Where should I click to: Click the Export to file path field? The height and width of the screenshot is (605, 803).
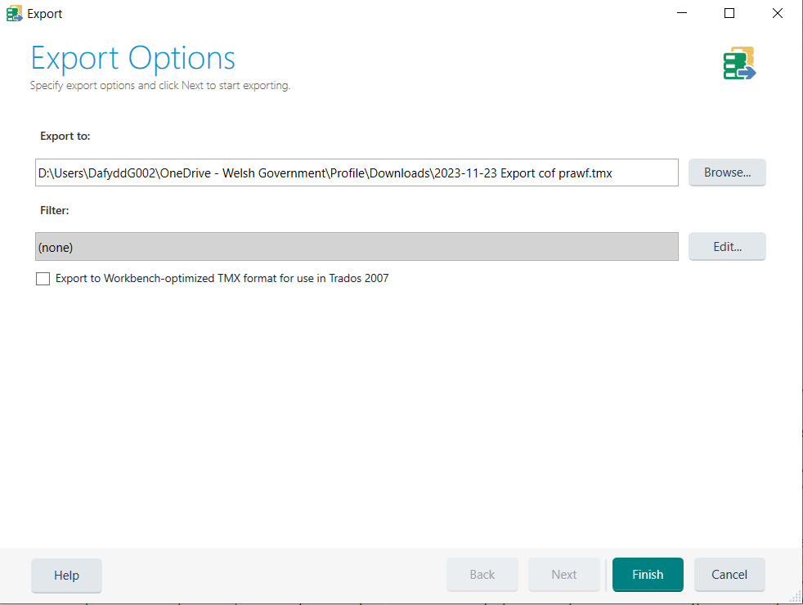click(x=357, y=173)
